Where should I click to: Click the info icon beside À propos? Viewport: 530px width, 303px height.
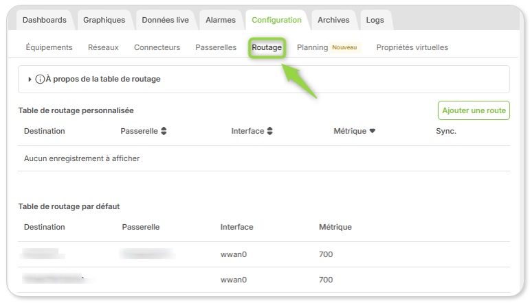(x=40, y=80)
